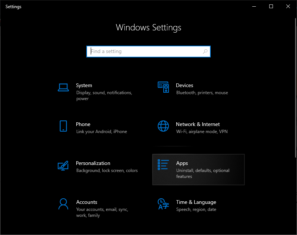Open the Accounts settings label
This screenshot has width=297, height=235.
click(x=87, y=202)
